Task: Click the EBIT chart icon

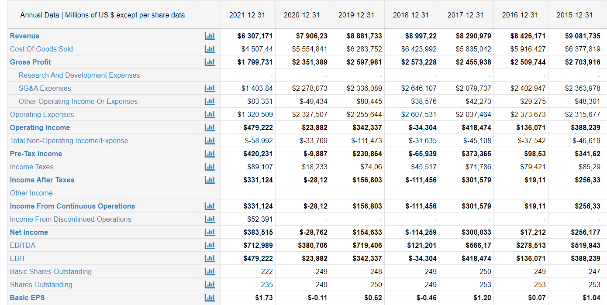Action: (x=210, y=258)
